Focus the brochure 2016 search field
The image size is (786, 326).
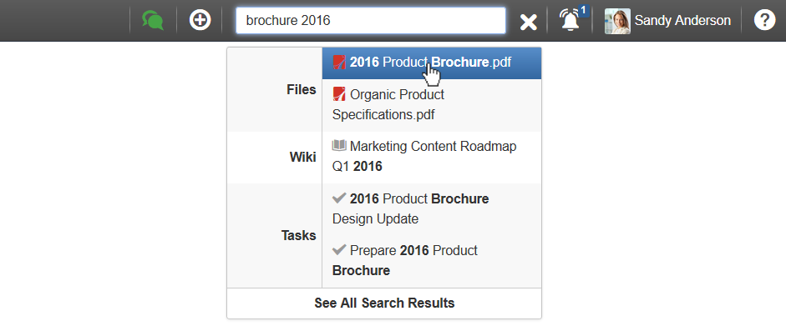tap(371, 21)
